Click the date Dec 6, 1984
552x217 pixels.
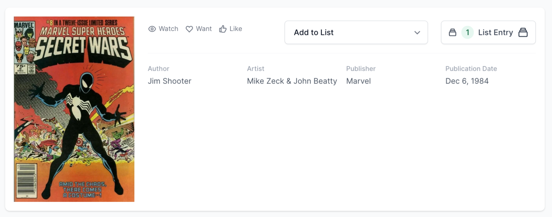coord(467,81)
